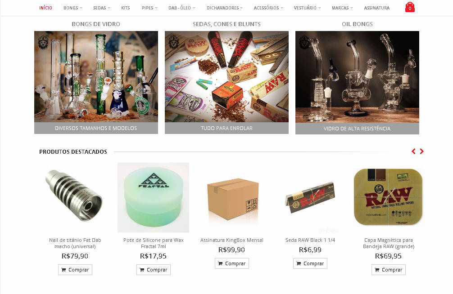The width and height of the screenshot is (453, 294).
Task: Expand the Sedas dropdown menu
Action: [102, 8]
